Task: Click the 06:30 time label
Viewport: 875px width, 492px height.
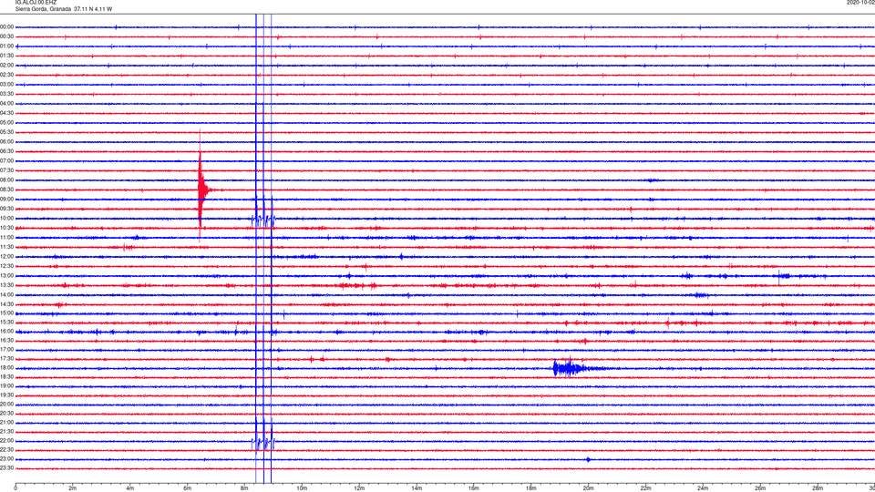Action: pyautogui.click(x=6, y=151)
